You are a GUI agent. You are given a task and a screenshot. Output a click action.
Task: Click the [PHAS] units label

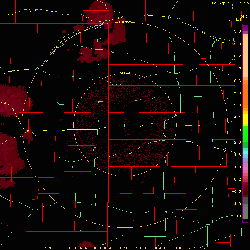click(235, 19)
